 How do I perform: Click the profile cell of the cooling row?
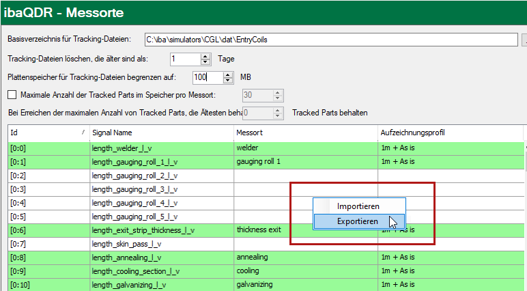coord(451,271)
